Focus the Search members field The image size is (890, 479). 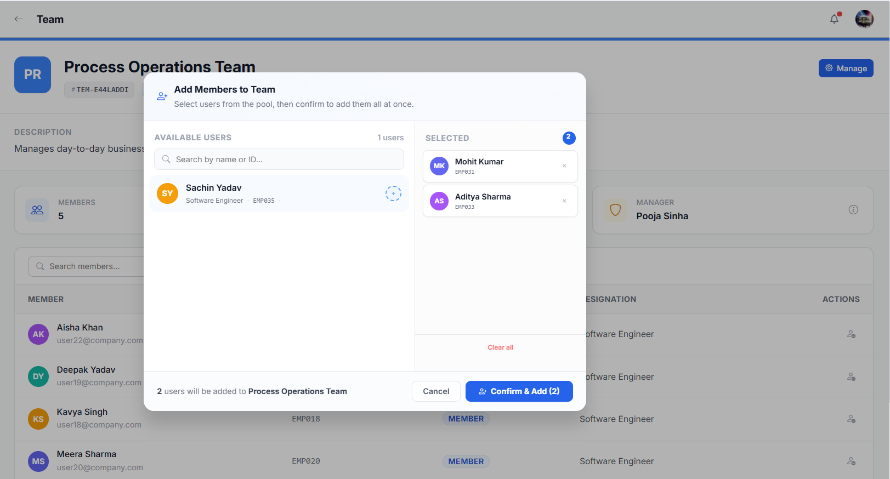click(86, 266)
